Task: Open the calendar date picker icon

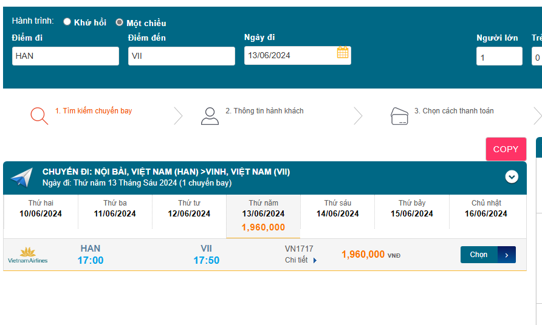Action: pos(343,53)
